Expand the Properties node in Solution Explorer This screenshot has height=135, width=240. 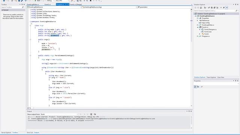[198, 18]
